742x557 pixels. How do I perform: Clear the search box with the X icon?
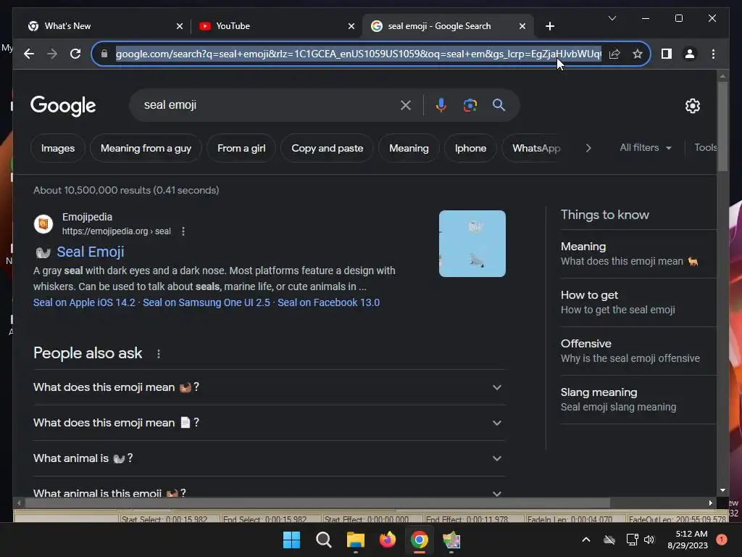406,105
